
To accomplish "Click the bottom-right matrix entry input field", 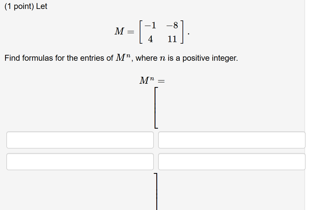I will [231, 162].
